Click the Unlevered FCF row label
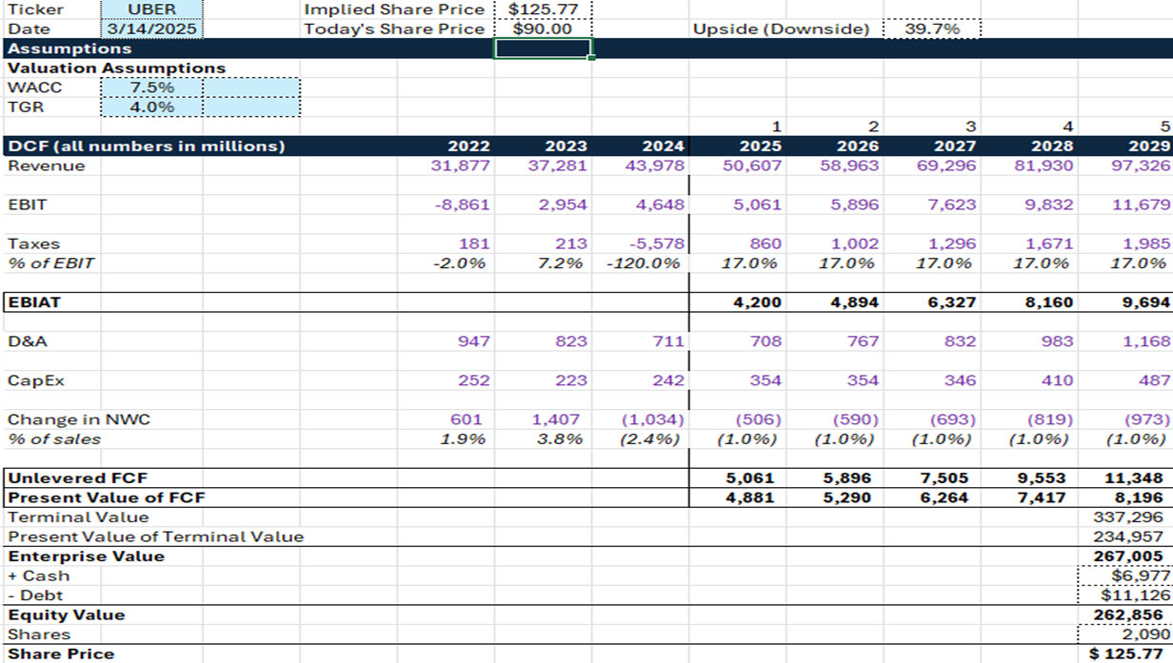The image size is (1173, 663). (x=78, y=478)
